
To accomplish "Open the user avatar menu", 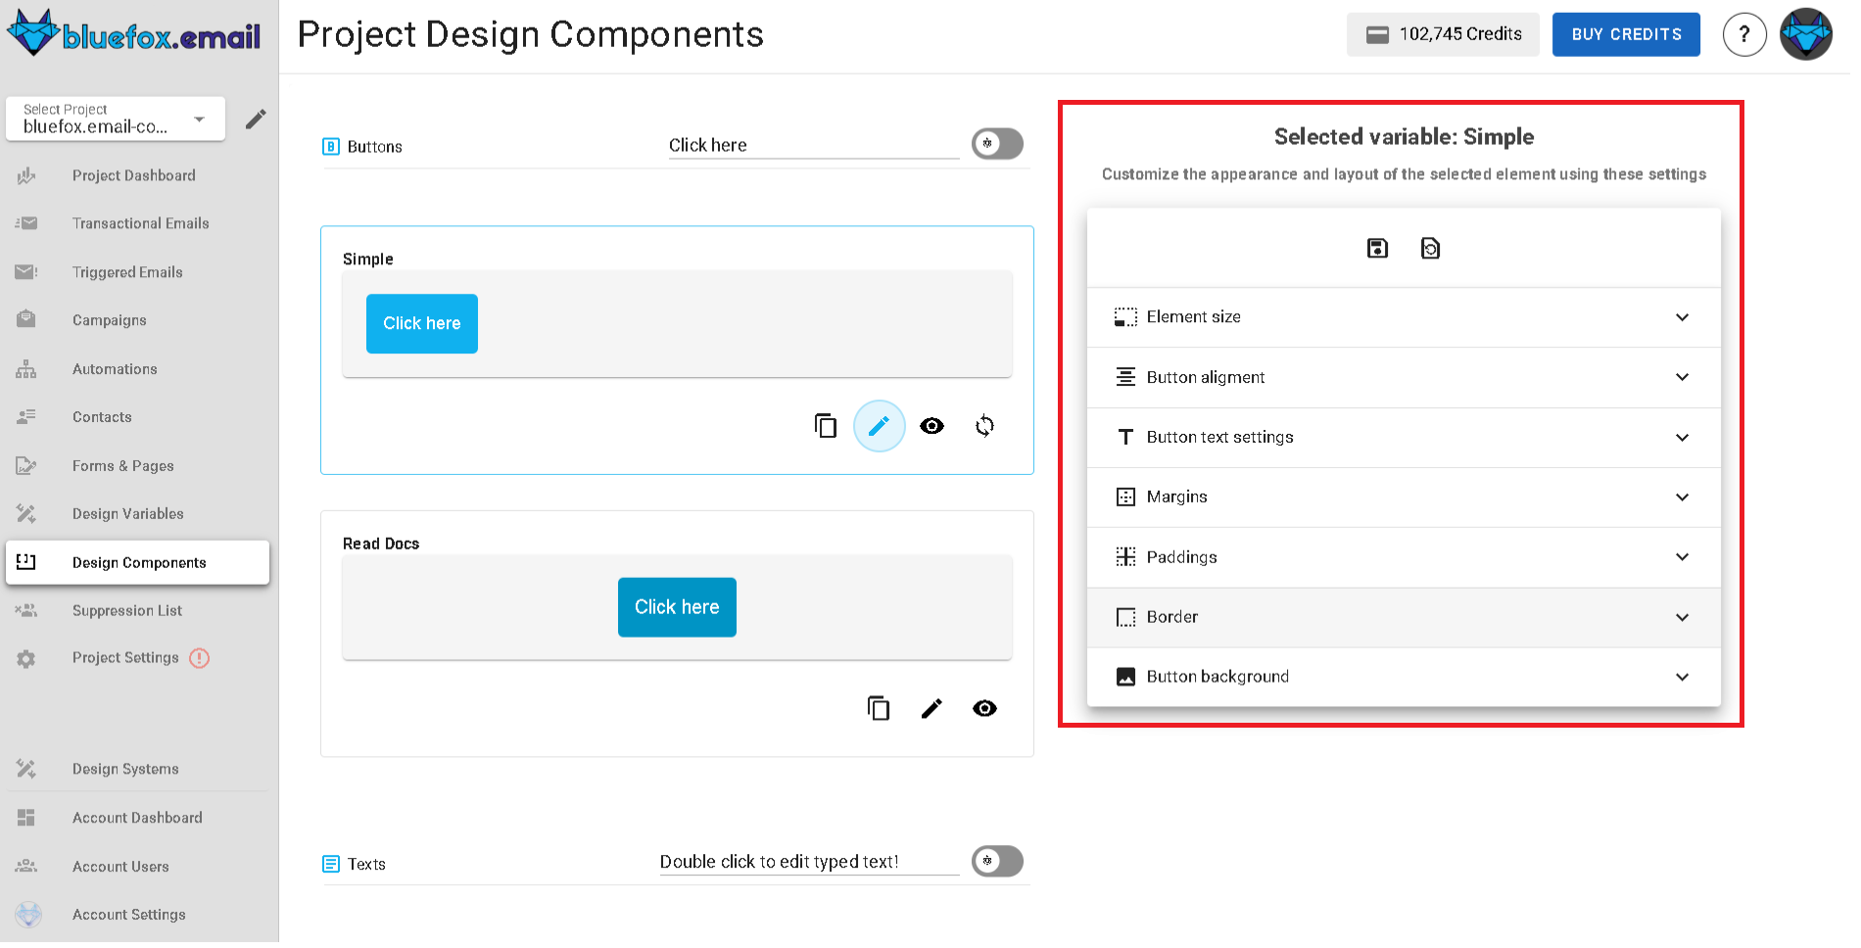I will (1806, 35).
